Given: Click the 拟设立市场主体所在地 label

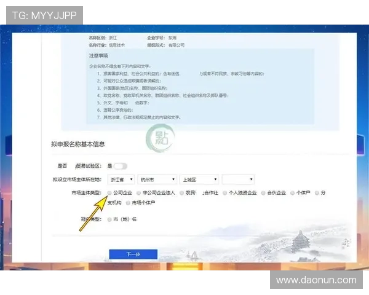Looking at the screenshot, I should coord(77,179).
